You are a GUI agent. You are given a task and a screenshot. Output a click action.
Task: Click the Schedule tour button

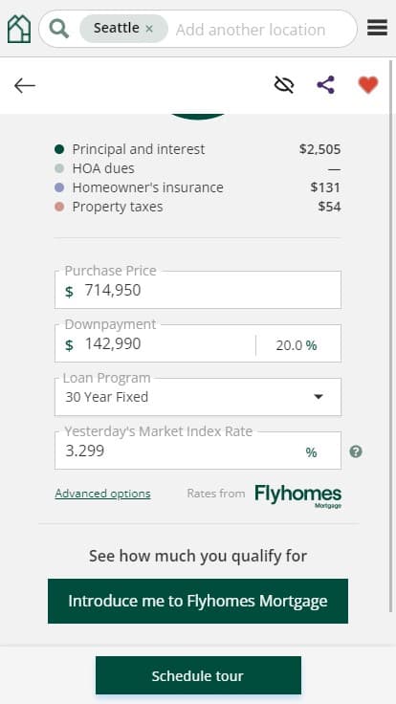(198, 675)
